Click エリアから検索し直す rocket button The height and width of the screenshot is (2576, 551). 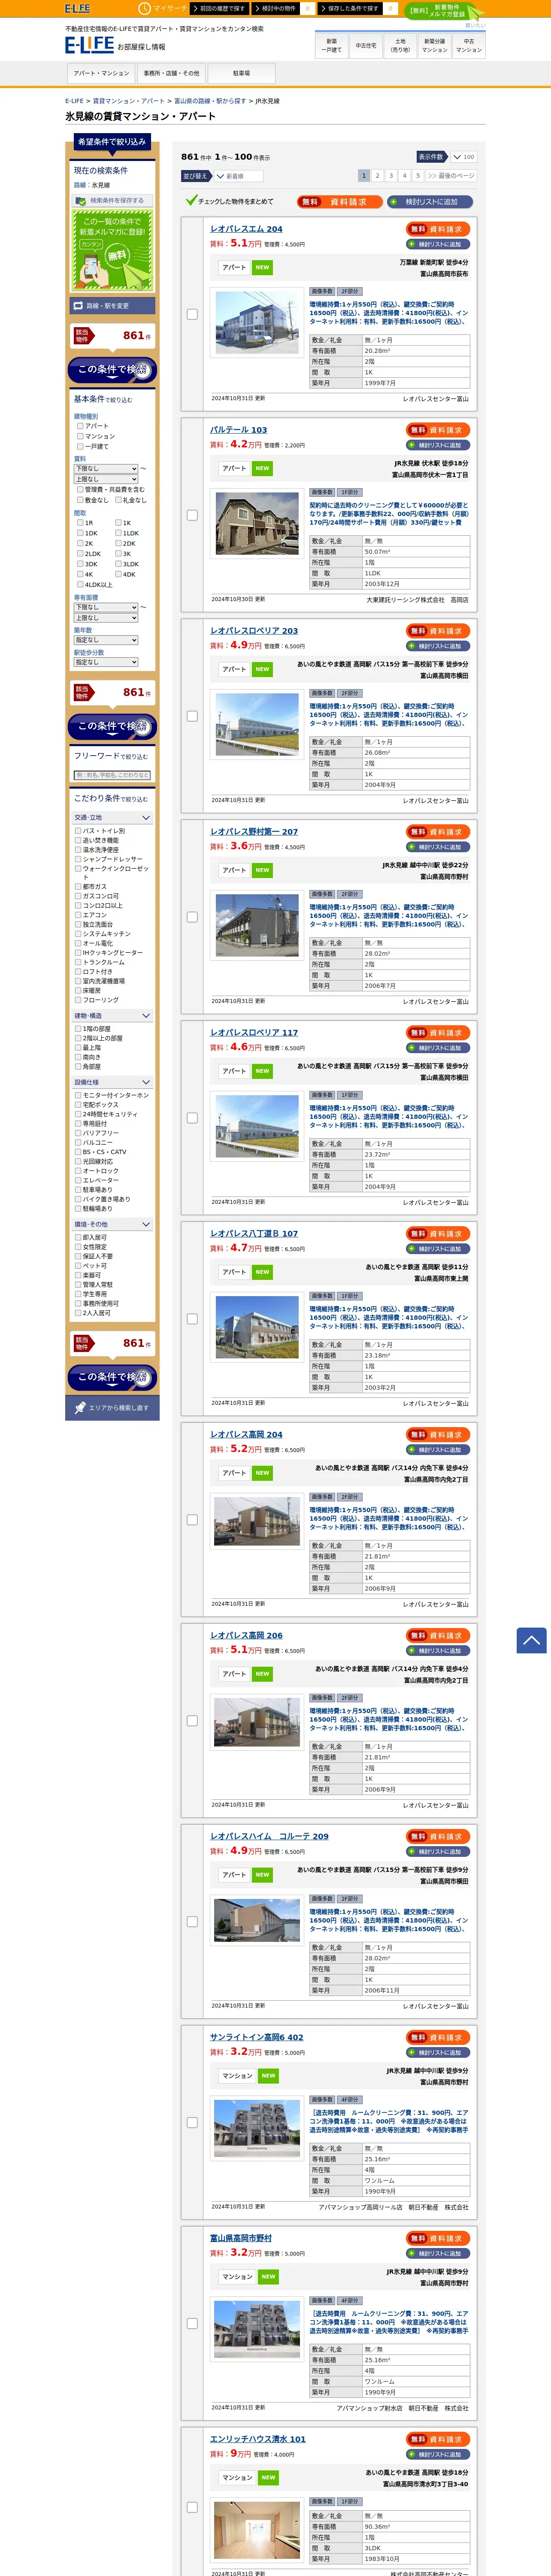point(112,1408)
